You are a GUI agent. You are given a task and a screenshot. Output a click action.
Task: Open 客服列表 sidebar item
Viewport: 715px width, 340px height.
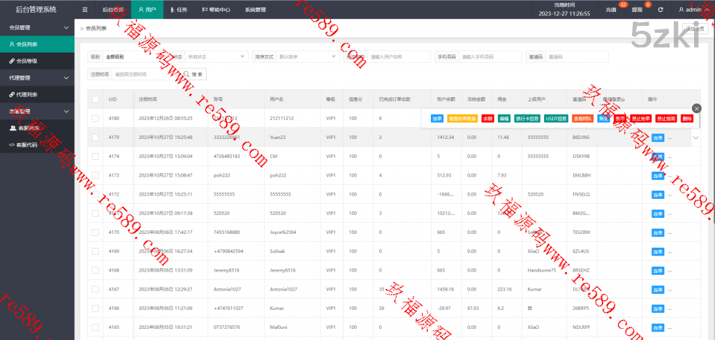(28, 128)
